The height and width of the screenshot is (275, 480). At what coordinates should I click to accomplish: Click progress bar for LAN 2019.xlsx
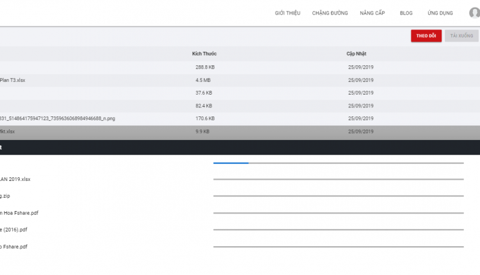[x=339, y=179]
